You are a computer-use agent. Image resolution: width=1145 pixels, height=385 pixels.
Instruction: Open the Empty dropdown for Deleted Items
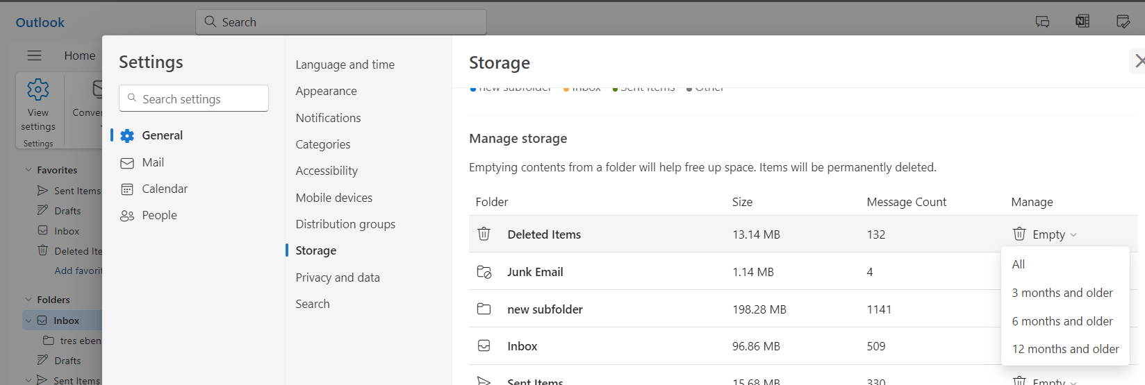(1046, 234)
